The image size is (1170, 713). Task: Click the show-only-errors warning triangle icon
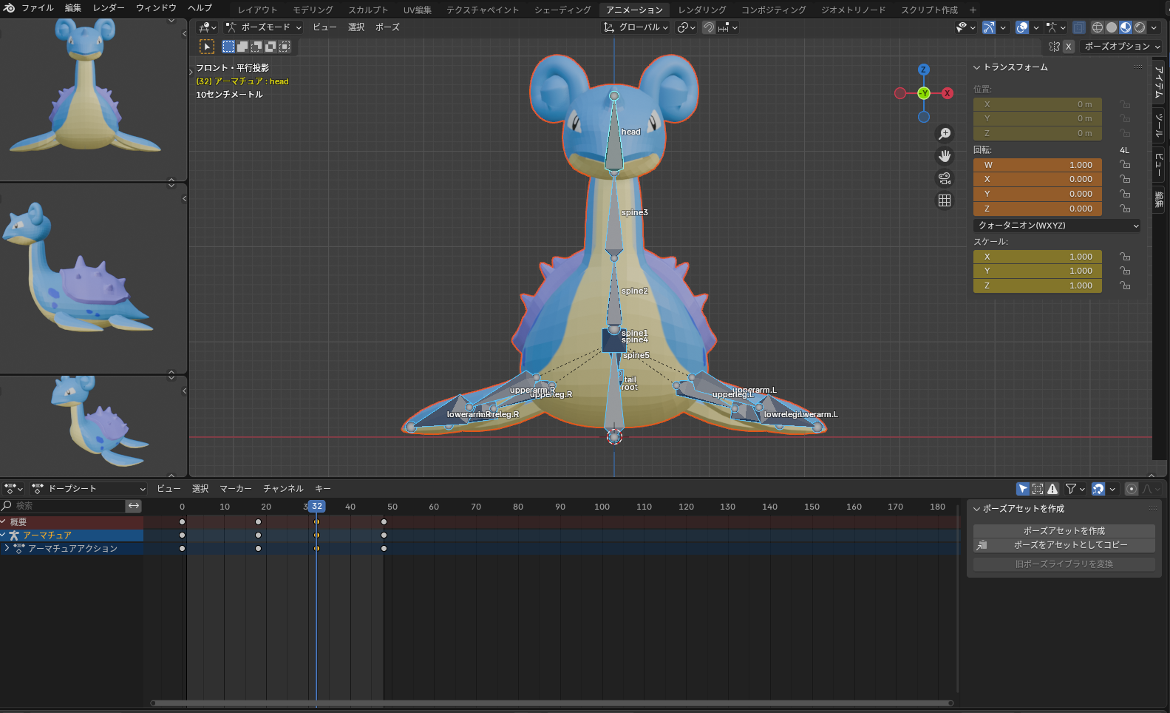[1052, 489]
